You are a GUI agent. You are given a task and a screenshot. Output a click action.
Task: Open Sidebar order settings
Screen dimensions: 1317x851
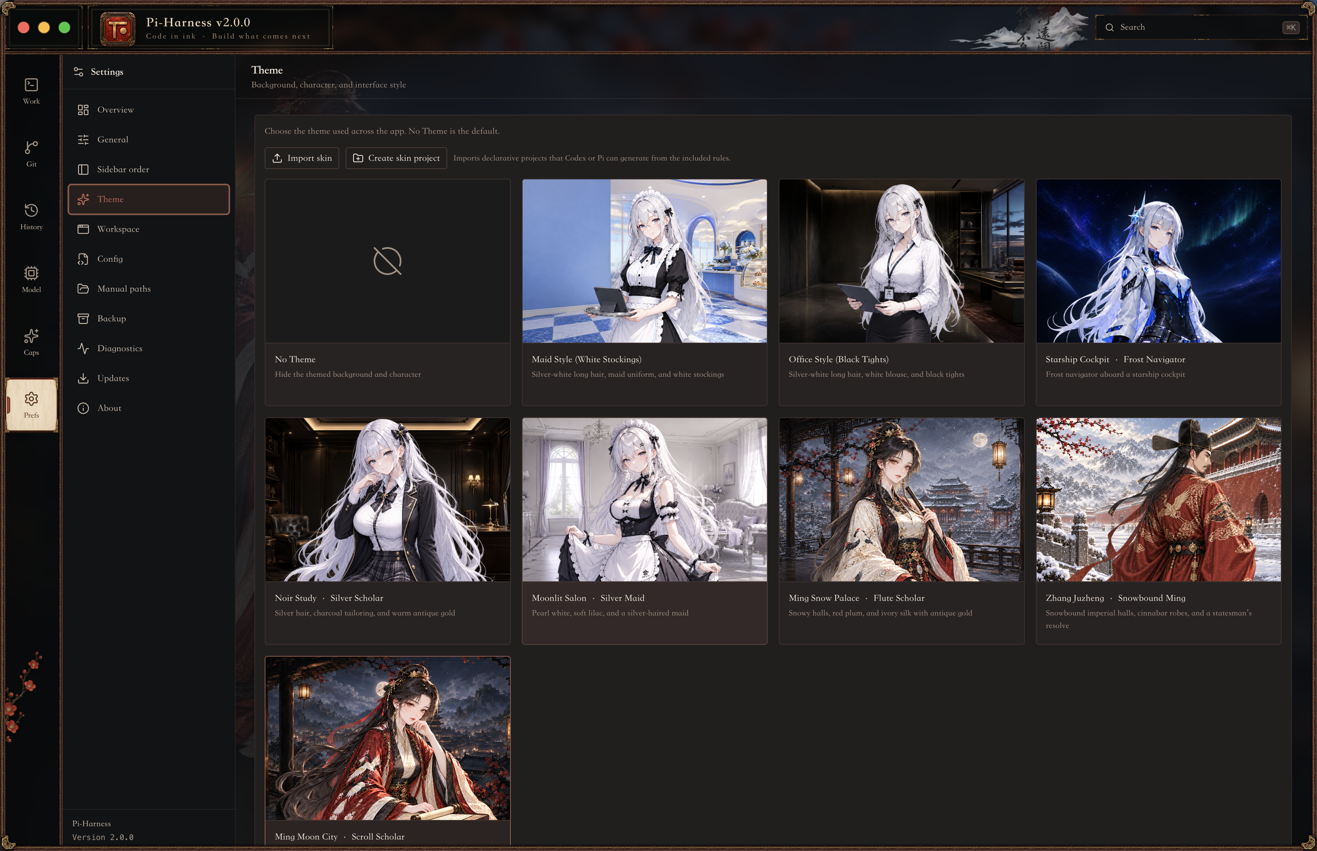coord(149,170)
